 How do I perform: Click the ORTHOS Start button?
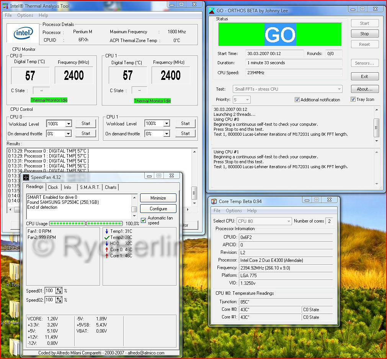(365, 23)
